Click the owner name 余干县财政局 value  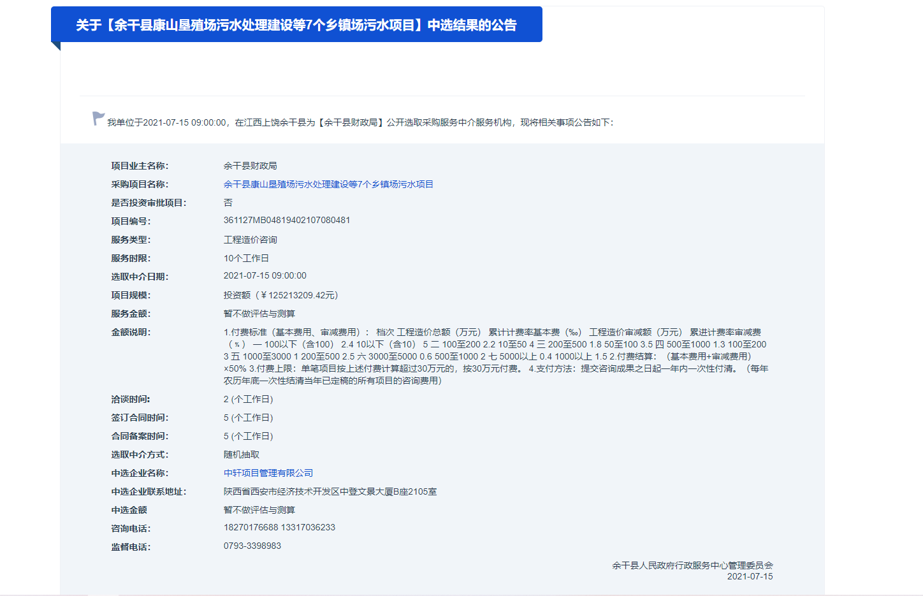(x=251, y=166)
